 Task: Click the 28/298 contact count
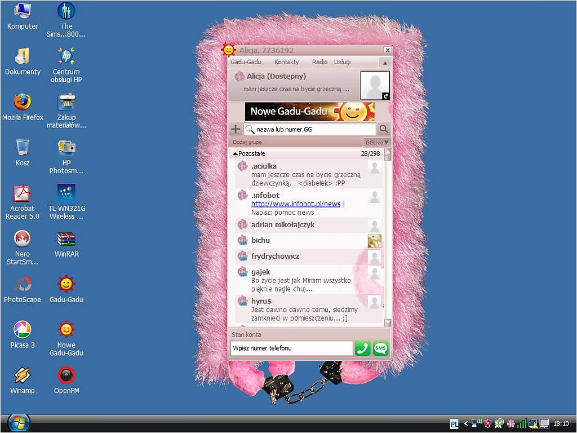click(x=370, y=153)
